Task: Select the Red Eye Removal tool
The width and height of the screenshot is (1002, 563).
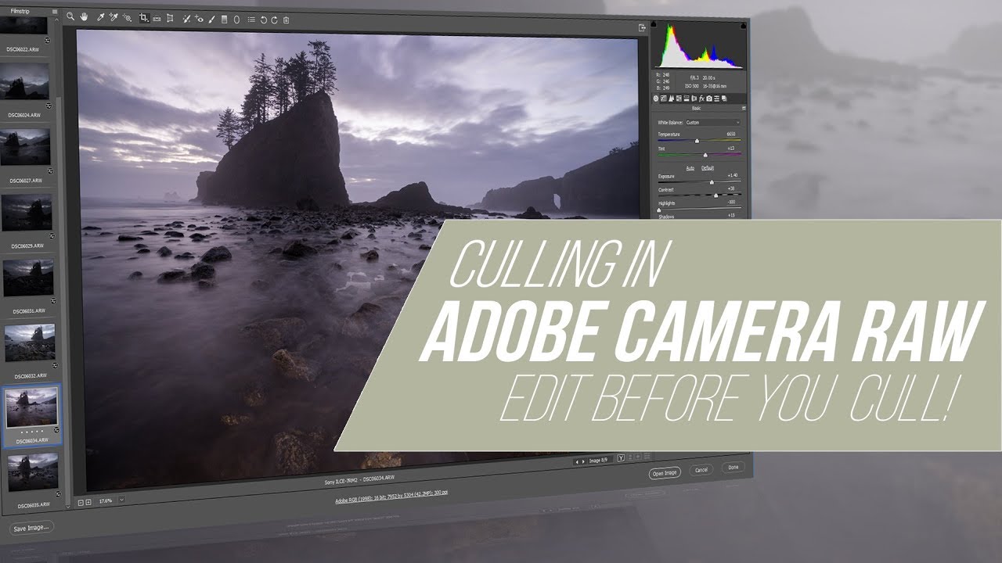Action: coord(200,19)
